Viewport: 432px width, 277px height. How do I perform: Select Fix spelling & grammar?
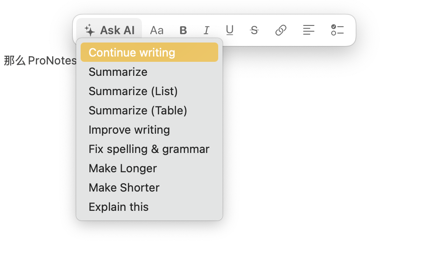(149, 149)
